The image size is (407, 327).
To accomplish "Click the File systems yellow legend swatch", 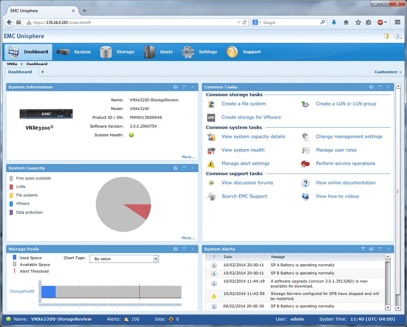I will [11, 196].
